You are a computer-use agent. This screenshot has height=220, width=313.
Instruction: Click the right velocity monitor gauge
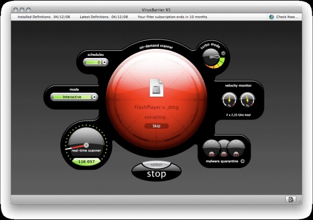pyautogui.click(x=247, y=101)
